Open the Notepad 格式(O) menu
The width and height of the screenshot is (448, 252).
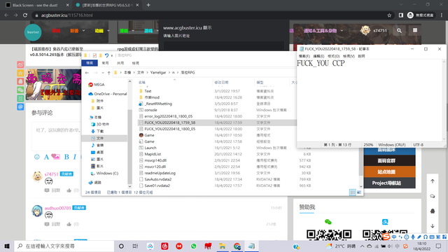coord(333,56)
